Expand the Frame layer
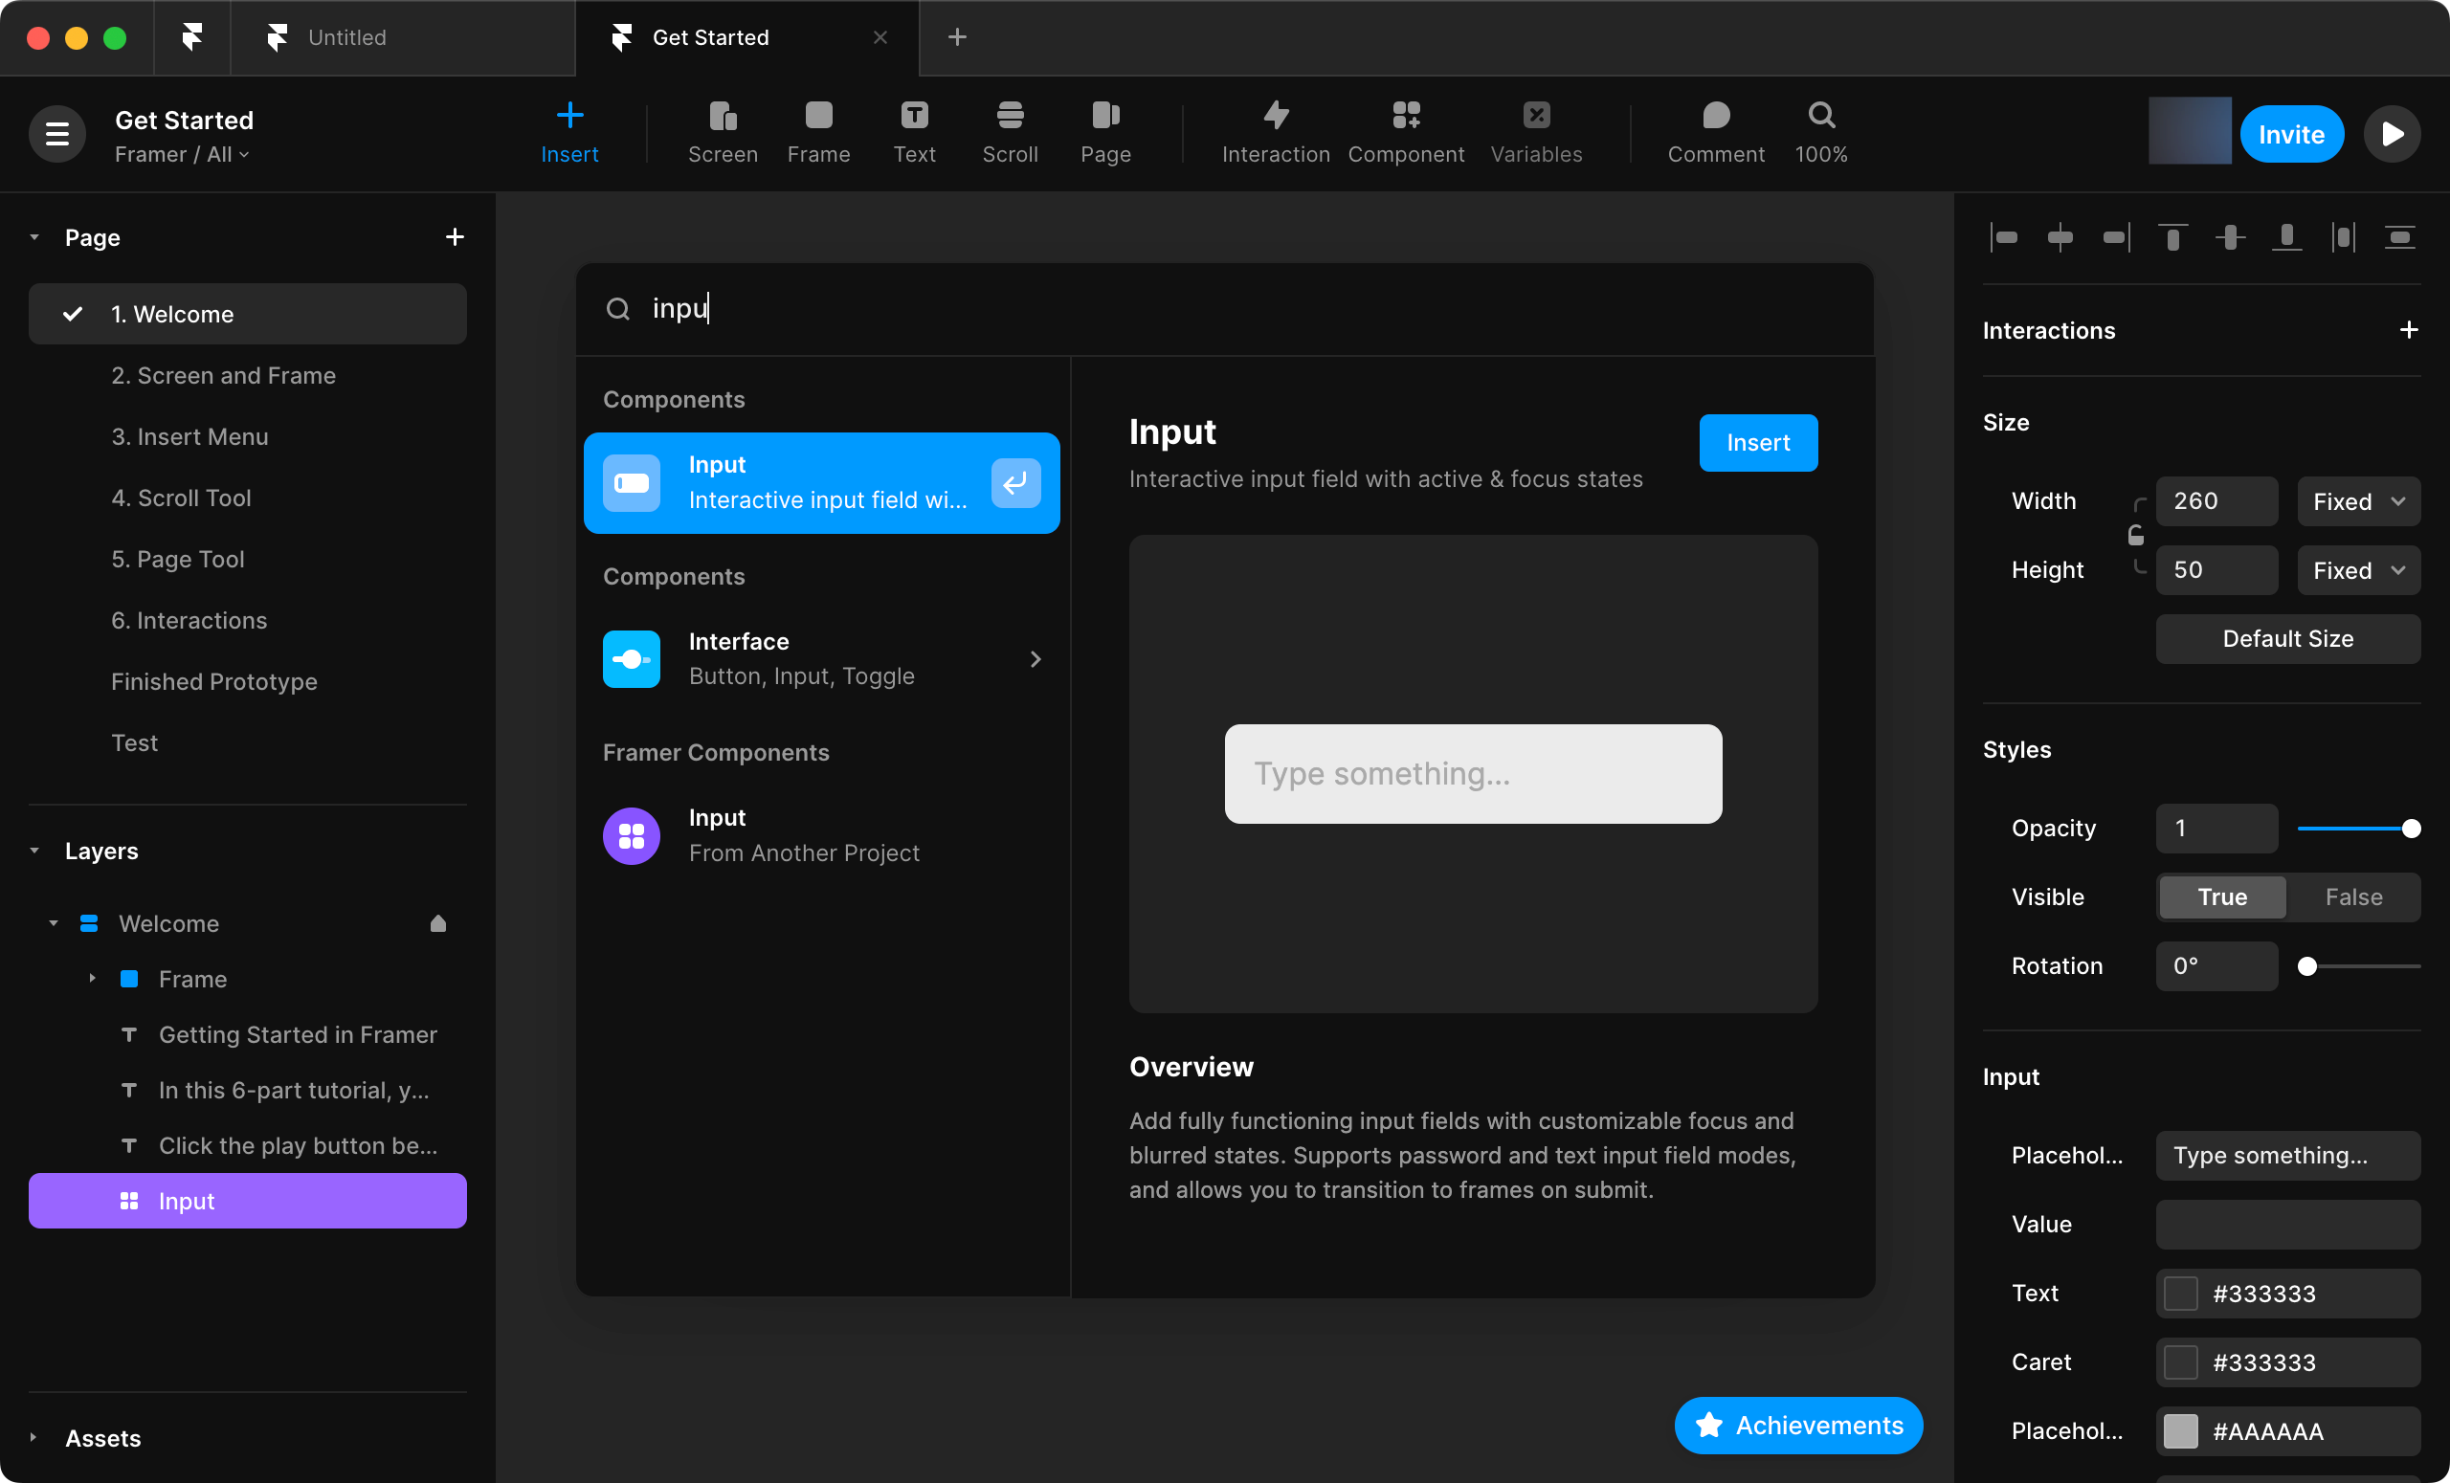 click(x=93, y=979)
